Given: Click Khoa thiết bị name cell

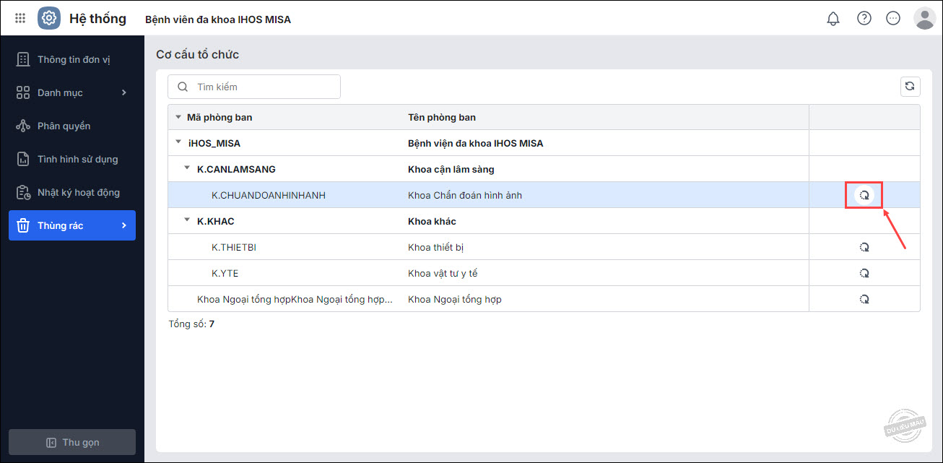Looking at the screenshot, I should (x=436, y=247).
